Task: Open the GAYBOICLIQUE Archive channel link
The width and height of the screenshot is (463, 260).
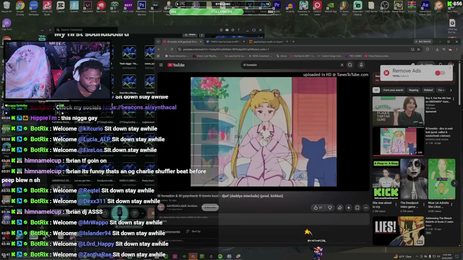Action: tap(182, 206)
